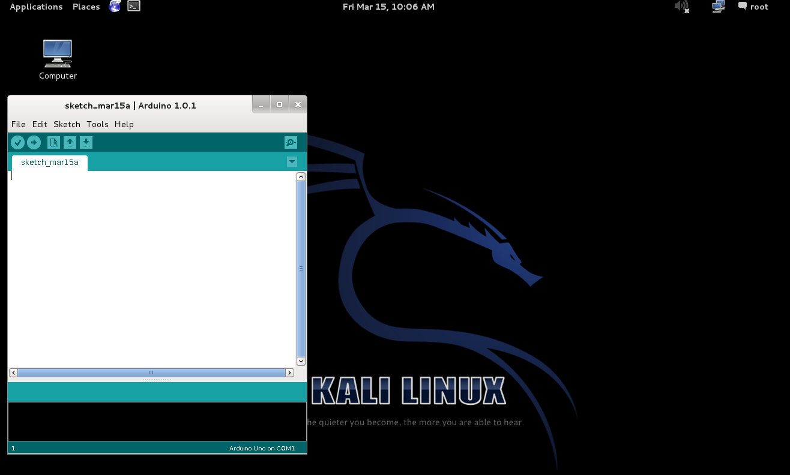The width and height of the screenshot is (790, 475).
Task: Click line number '1' in status bar
Action: [x=13, y=448]
